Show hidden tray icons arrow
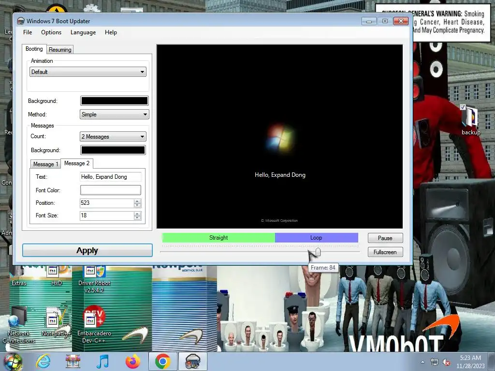The width and height of the screenshot is (495, 371). pyautogui.click(x=422, y=362)
